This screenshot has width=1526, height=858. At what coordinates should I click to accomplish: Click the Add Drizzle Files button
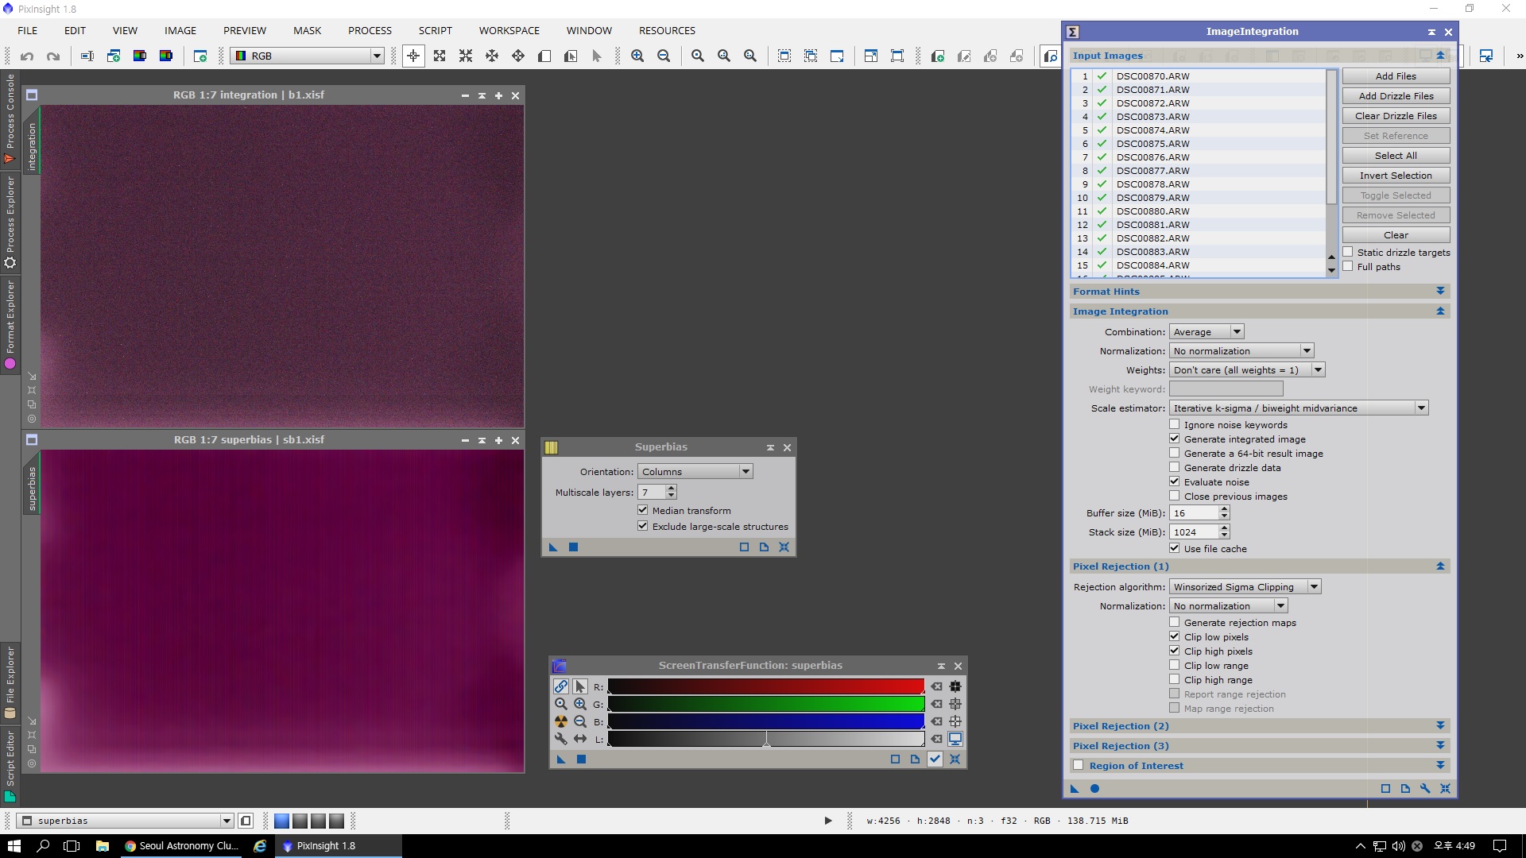click(1396, 96)
